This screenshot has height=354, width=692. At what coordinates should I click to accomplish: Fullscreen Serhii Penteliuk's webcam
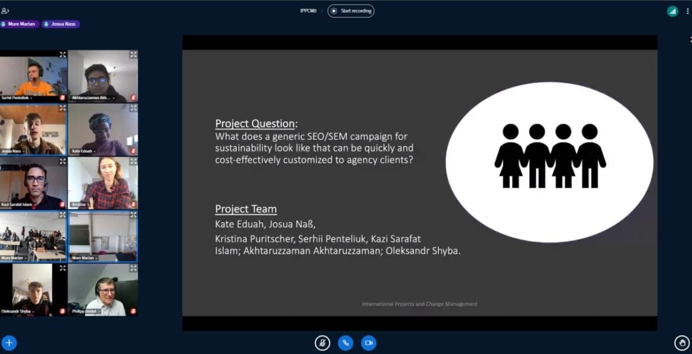tap(63, 55)
